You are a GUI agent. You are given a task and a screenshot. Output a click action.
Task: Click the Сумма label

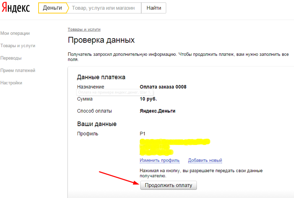tap(85, 99)
